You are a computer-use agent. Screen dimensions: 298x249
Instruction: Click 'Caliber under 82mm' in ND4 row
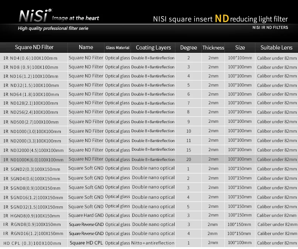click(277, 58)
